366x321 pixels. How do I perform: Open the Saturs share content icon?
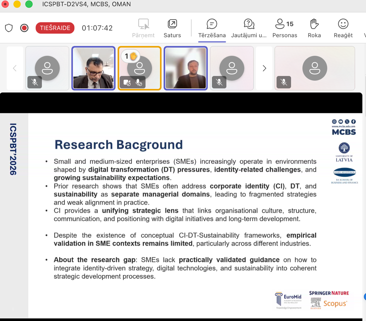tap(172, 28)
